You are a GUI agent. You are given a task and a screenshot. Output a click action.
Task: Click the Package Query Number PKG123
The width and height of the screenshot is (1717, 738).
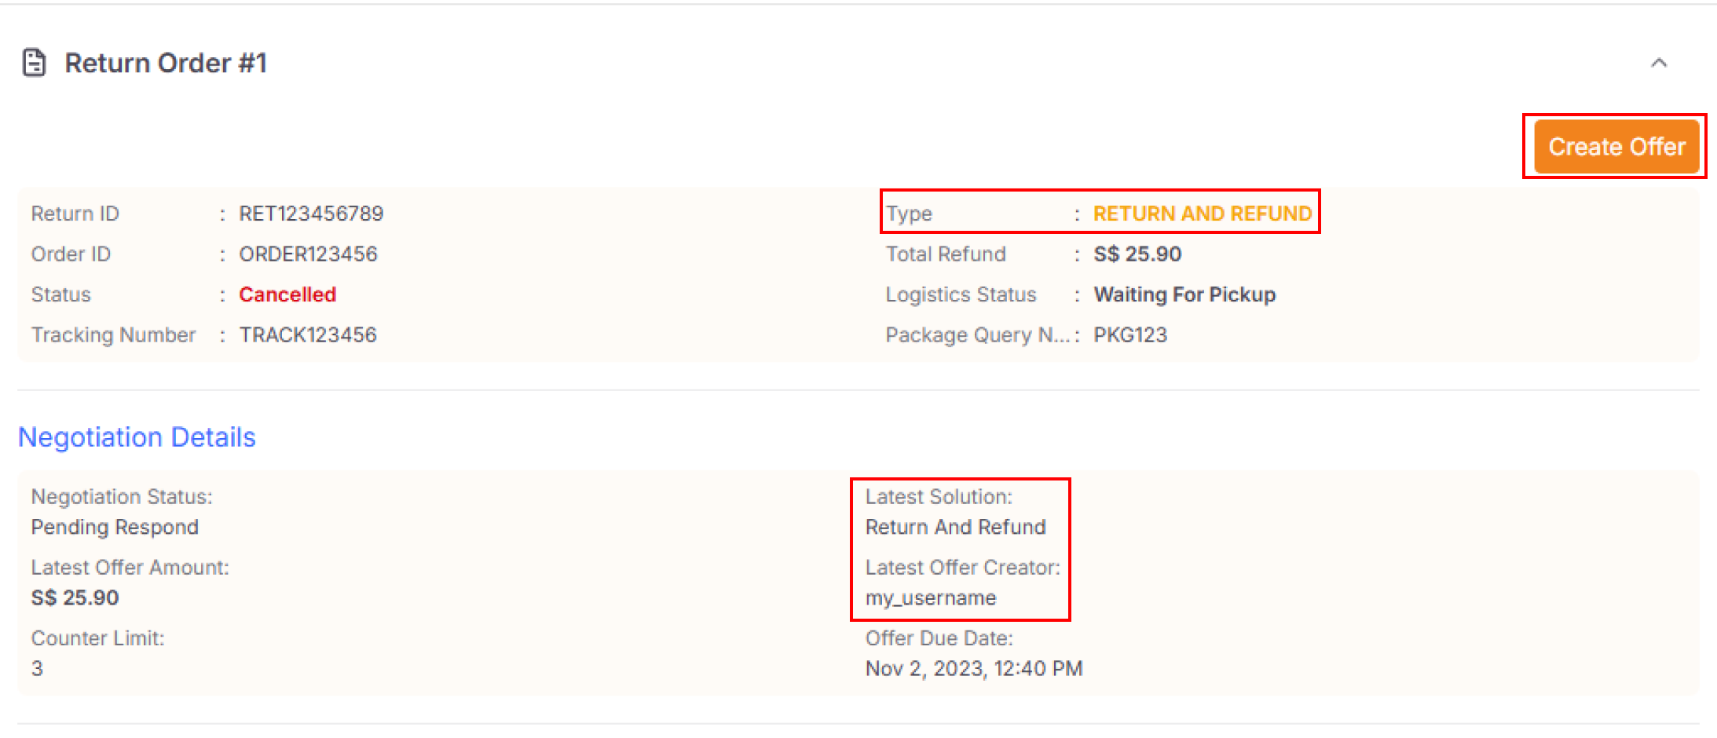(x=1130, y=334)
